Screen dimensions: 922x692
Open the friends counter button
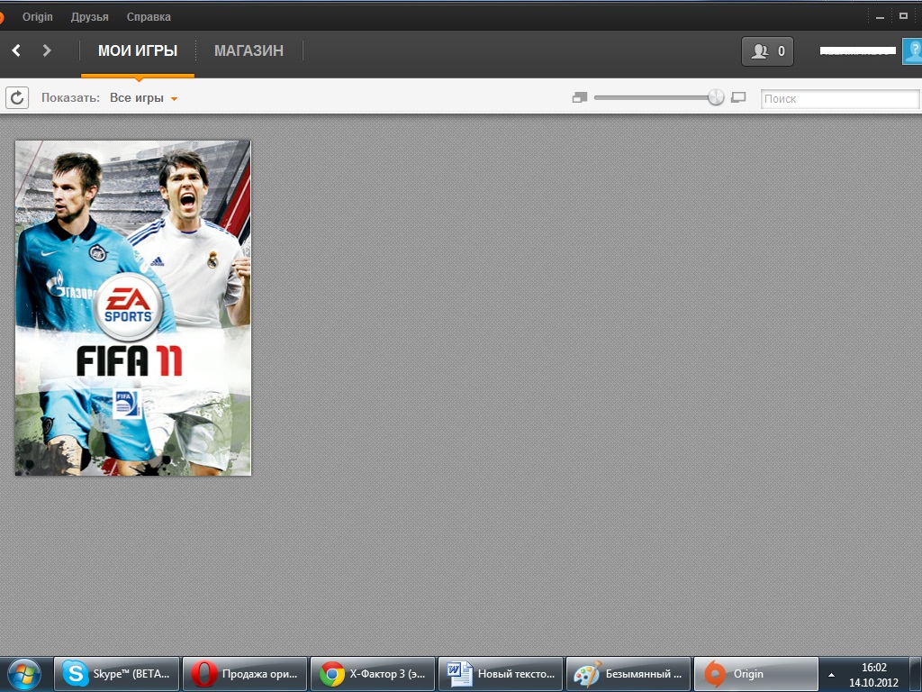coord(767,51)
